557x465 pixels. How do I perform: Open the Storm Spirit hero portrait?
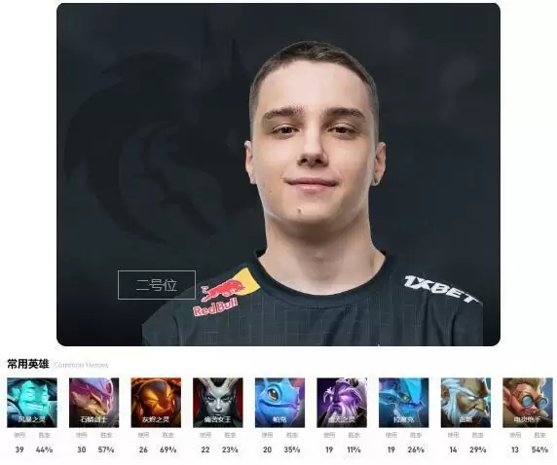32,402
